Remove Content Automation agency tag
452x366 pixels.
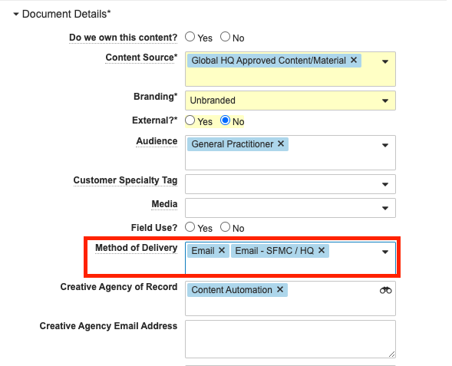click(x=280, y=289)
